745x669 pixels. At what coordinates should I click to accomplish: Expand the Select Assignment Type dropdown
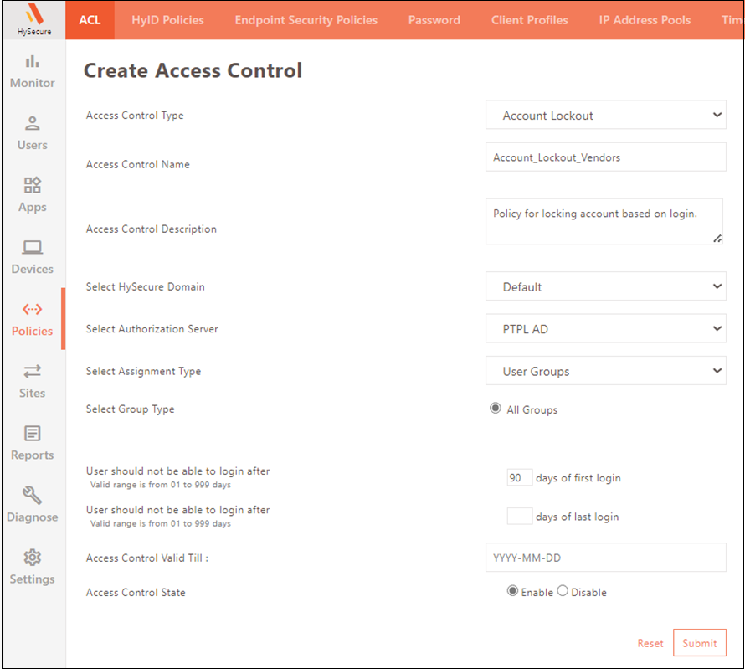[x=605, y=371]
